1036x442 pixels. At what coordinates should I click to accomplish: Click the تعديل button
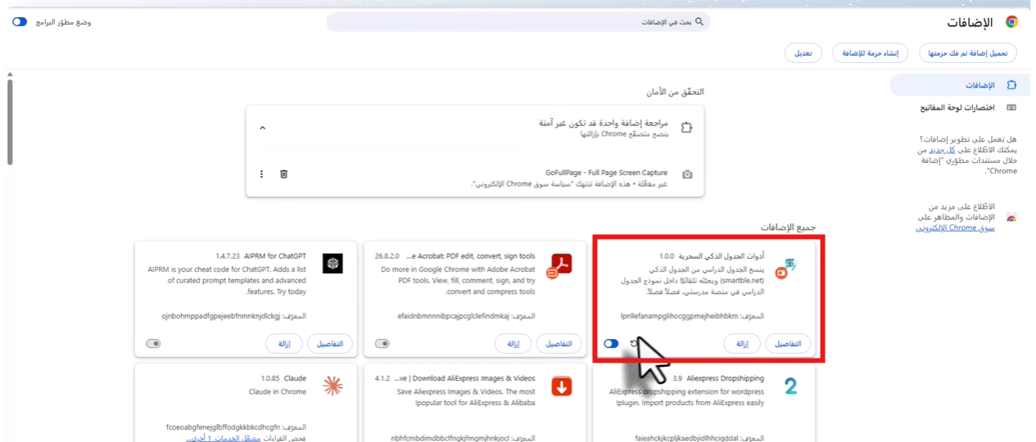point(803,53)
